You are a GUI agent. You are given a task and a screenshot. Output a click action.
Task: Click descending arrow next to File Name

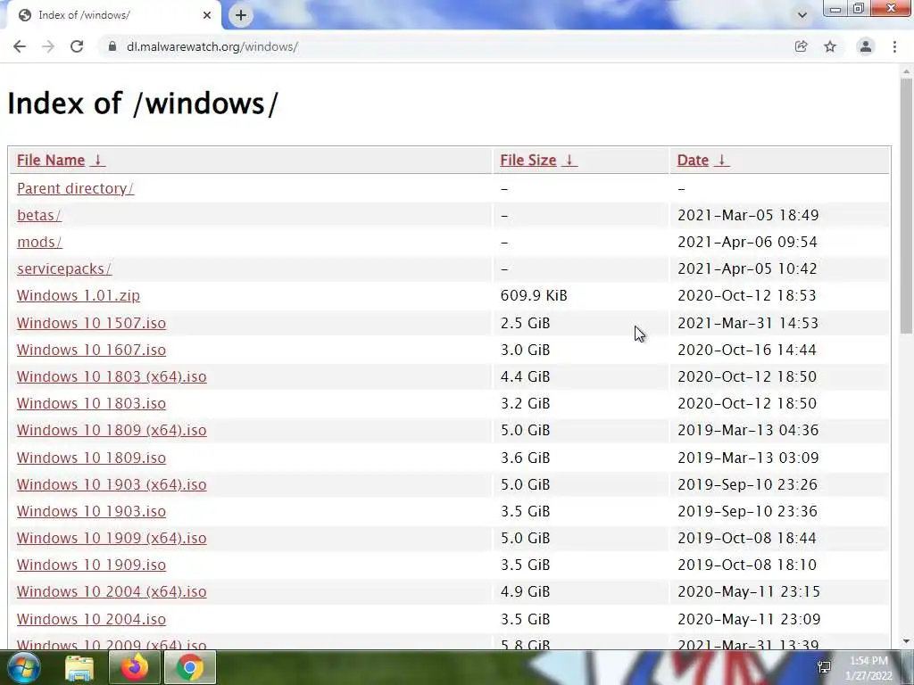click(x=98, y=161)
